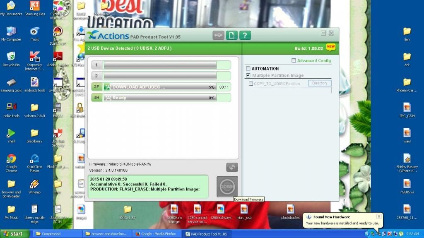
Task: Select device slot 1 progress bar
Action: (161, 65)
